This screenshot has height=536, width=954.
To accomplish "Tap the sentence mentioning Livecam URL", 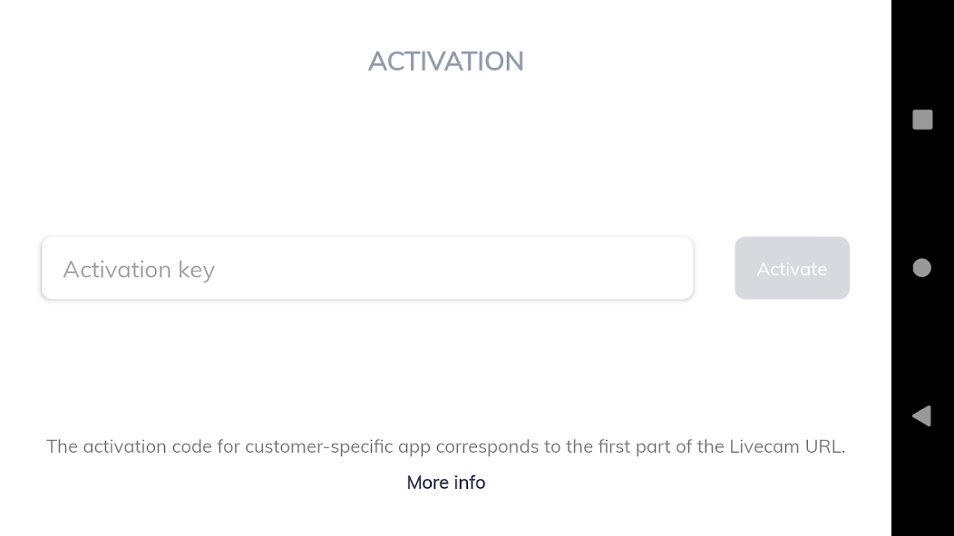I will click(x=445, y=446).
